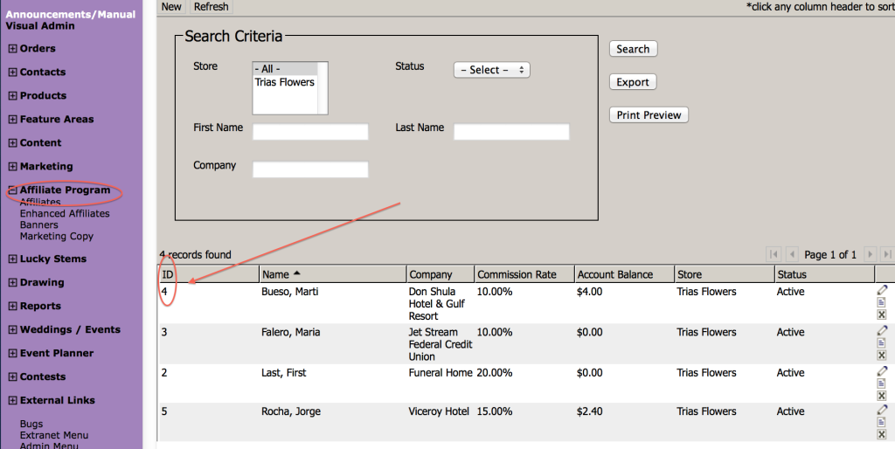This screenshot has width=895, height=449.
Task: Delete Last, First affiliate with X icon
Action: 881,396
